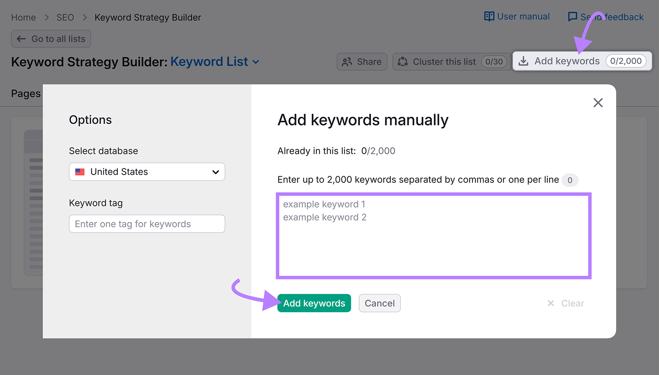659x375 pixels.
Task: Switch to the Pages tab
Action: tap(26, 93)
